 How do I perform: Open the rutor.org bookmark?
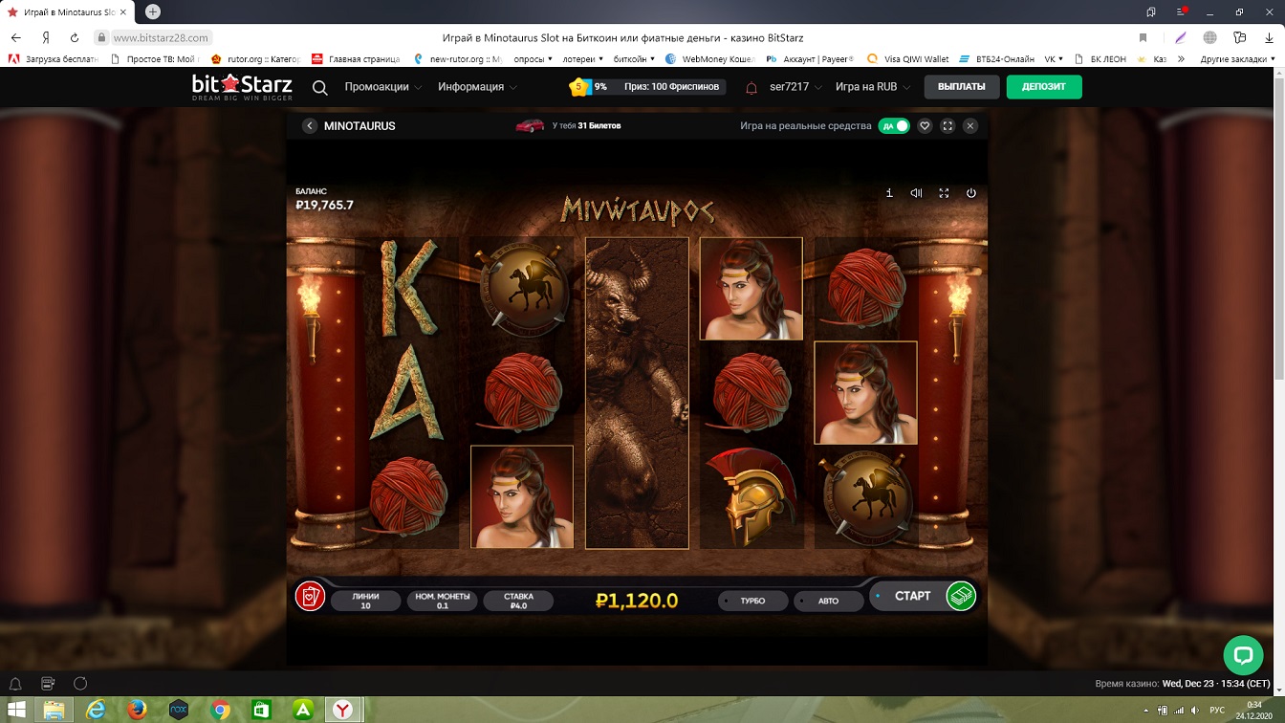pyautogui.click(x=255, y=59)
